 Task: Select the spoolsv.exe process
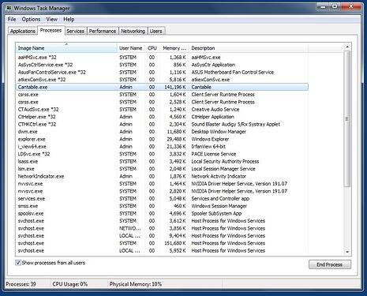pos(162,213)
